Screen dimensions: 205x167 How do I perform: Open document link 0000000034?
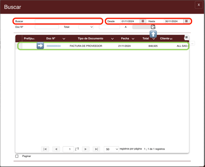[54, 46]
